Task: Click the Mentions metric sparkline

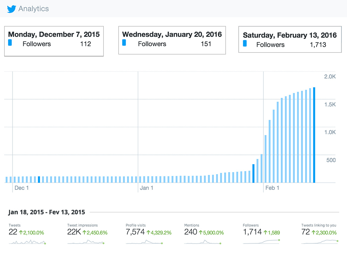Action: click(202, 243)
